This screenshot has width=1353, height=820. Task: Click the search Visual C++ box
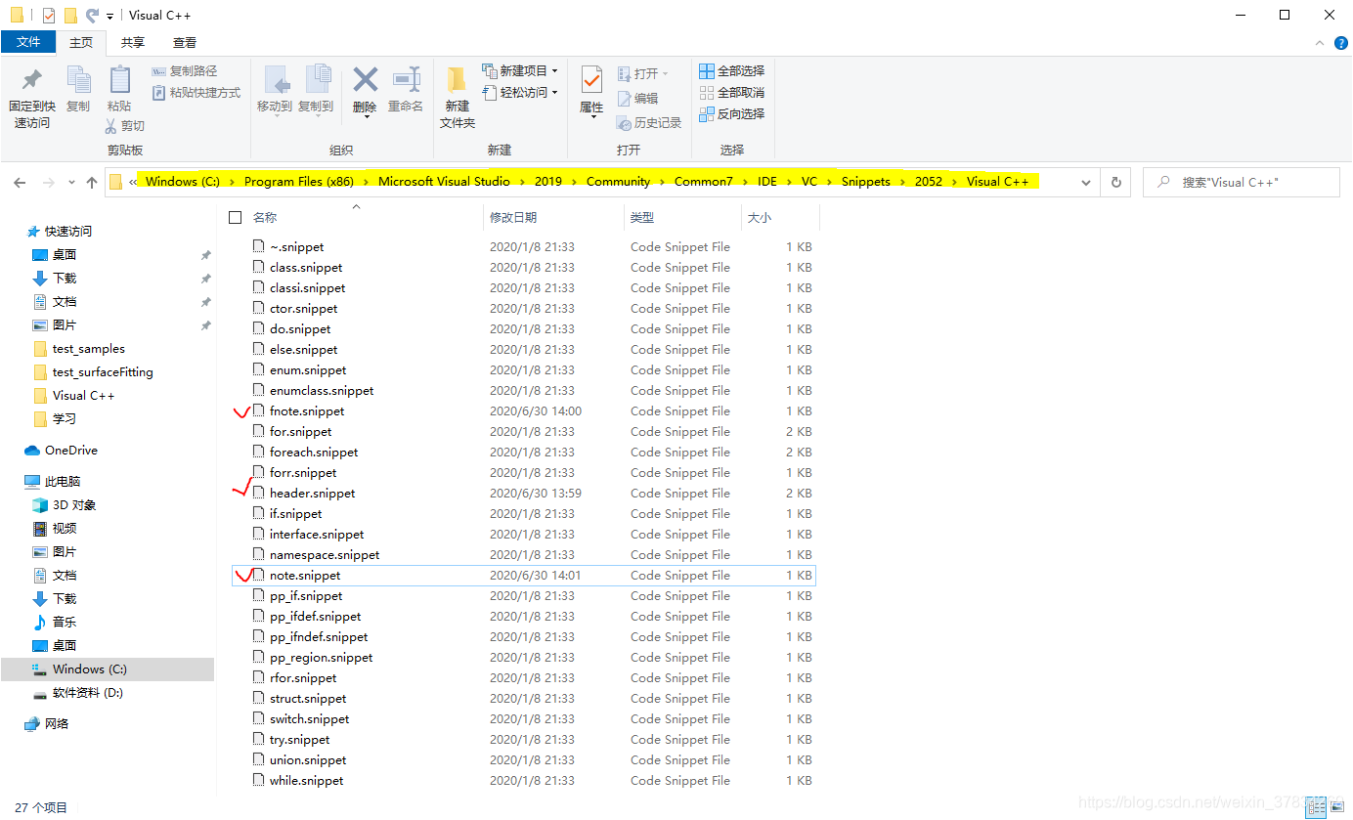1242,183
